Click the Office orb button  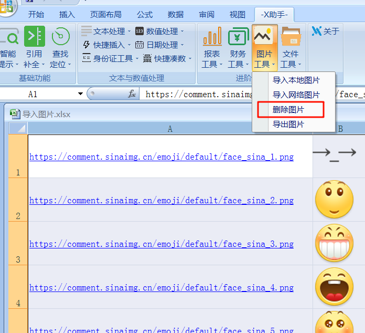tap(7, 7)
